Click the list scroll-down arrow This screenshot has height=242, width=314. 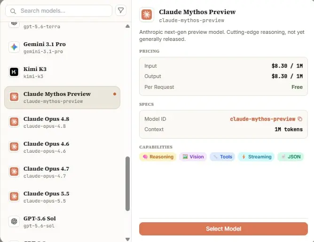pos(127,239)
